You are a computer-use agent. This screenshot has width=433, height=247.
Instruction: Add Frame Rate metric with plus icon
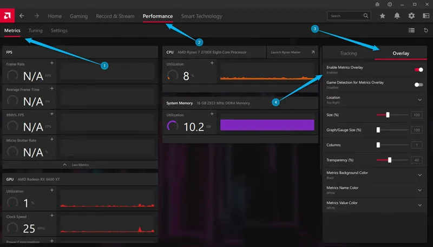(52, 63)
